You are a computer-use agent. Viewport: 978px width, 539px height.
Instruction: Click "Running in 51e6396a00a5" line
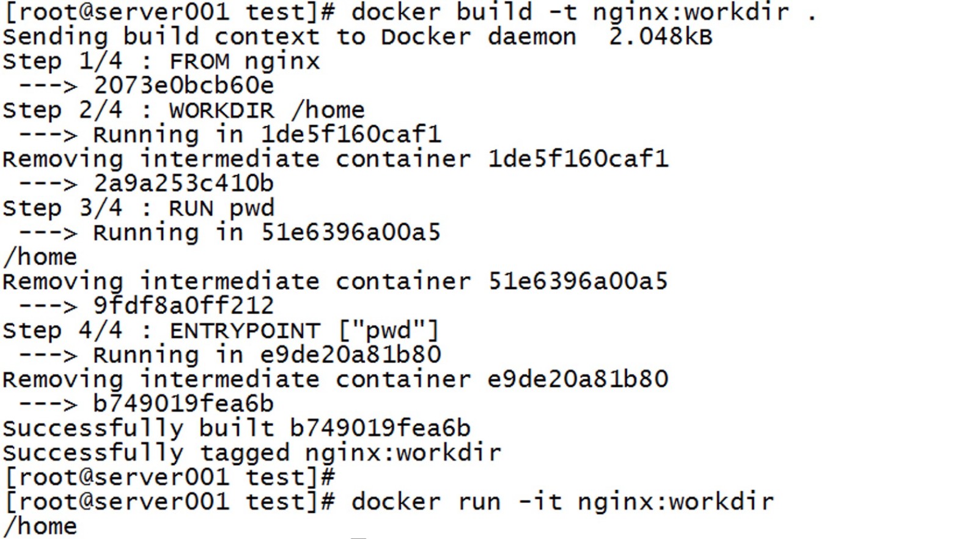click(x=267, y=232)
